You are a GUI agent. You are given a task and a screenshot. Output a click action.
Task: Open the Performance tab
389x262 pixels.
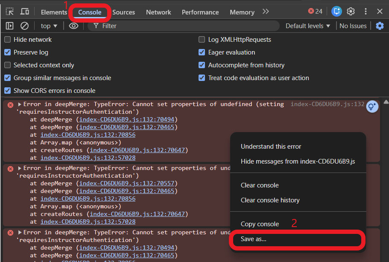200,12
